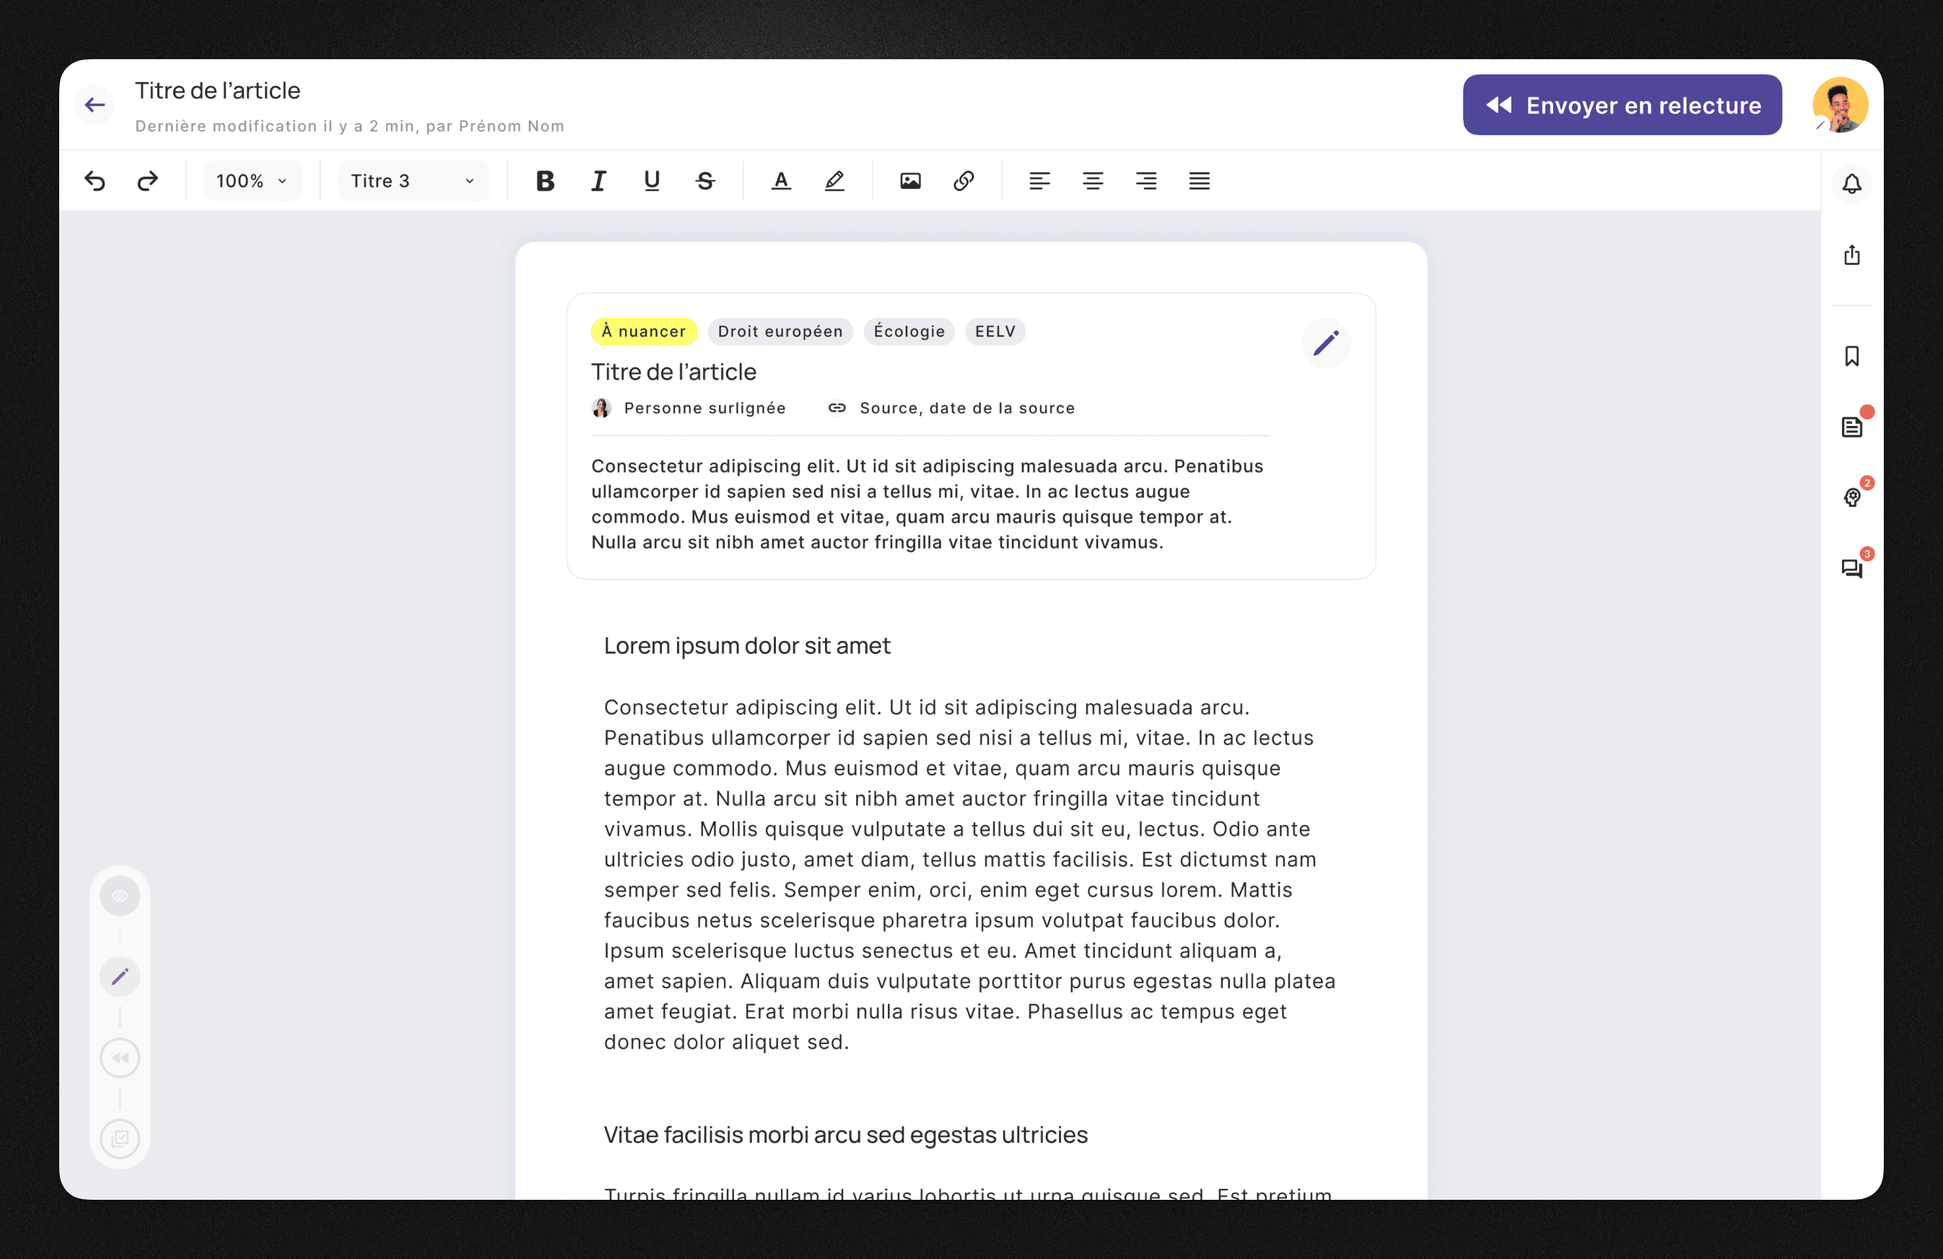Insert an image into the article
1943x1259 pixels.
[x=910, y=180]
